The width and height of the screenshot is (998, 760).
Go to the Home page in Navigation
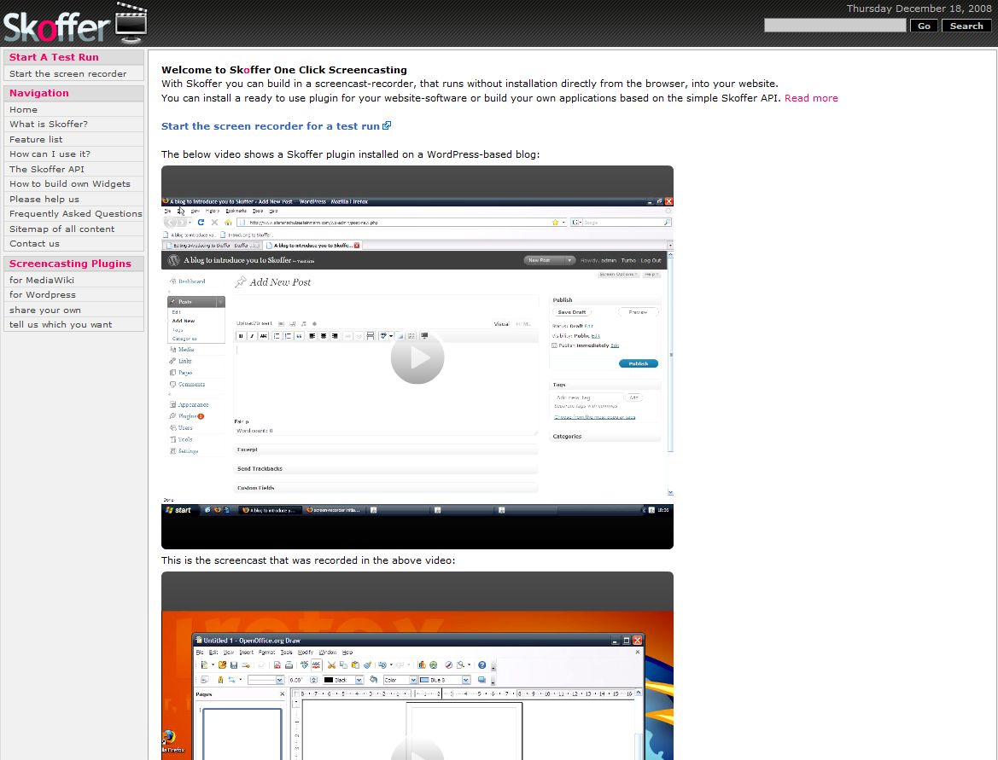pyautogui.click(x=24, y=109)
